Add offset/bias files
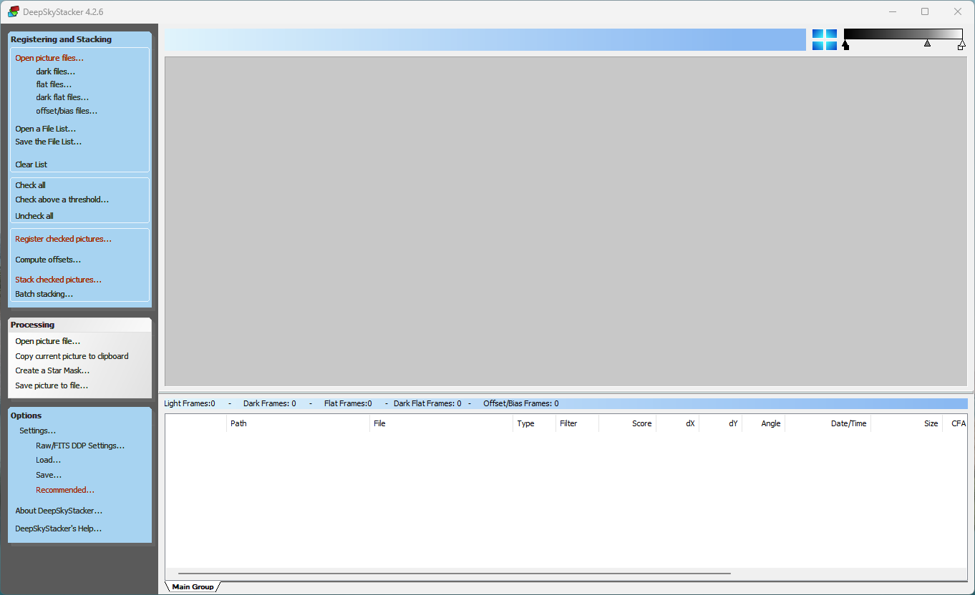The height and width of the screenshot is (595, 975). coord(67,111)
